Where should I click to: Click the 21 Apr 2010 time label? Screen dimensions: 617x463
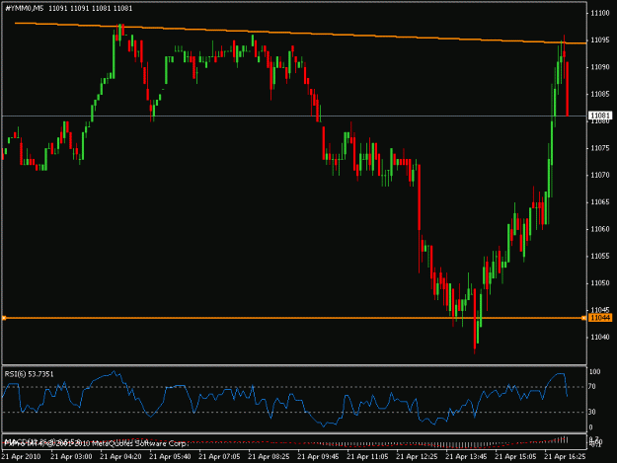click(x=22, y=457)
